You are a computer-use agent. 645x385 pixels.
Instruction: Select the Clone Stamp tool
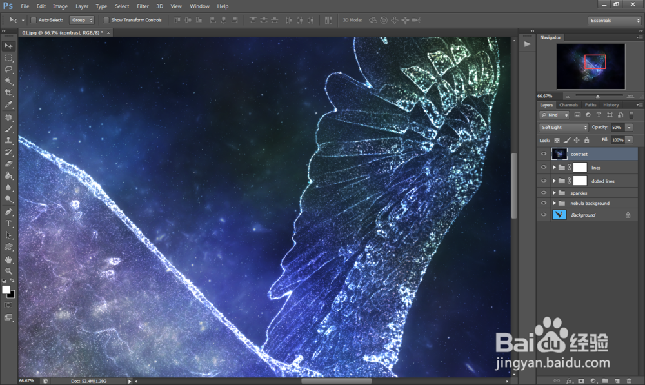point(8,141)
